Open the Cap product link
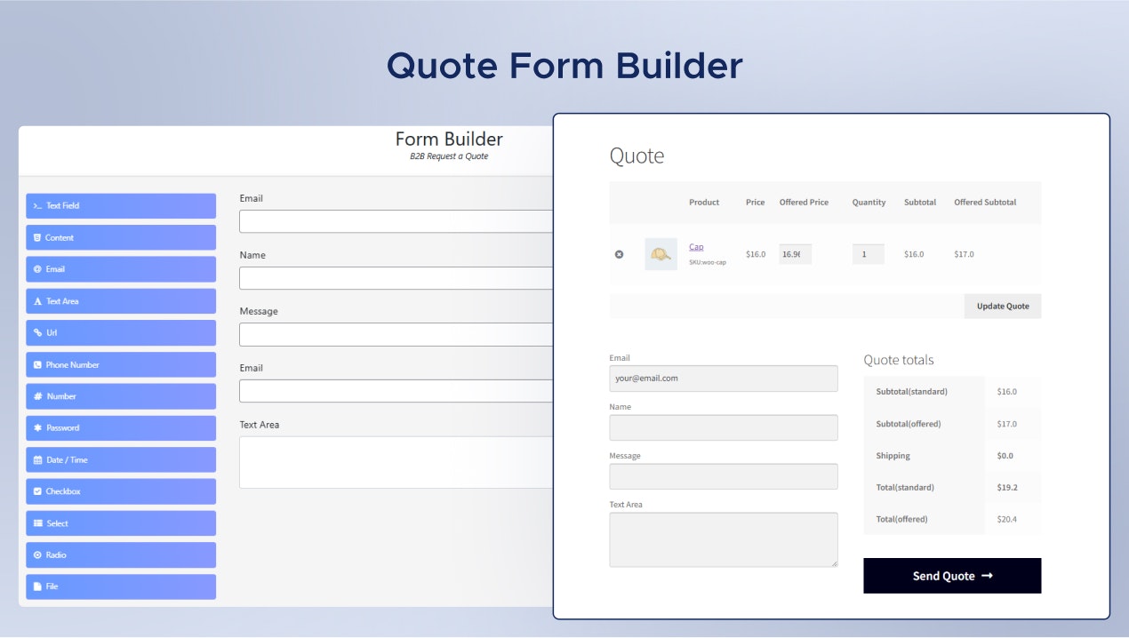The image size is (1129, 638). [x=696, y=246]
